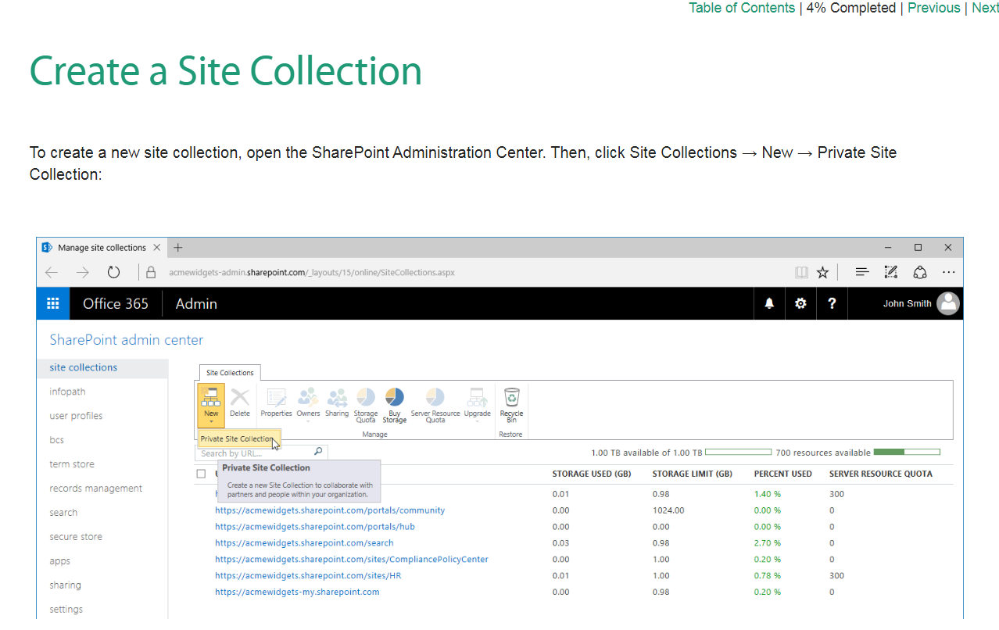
Task: Select the Storage Quota ribbon icon
Action: [x=366, y=406]
